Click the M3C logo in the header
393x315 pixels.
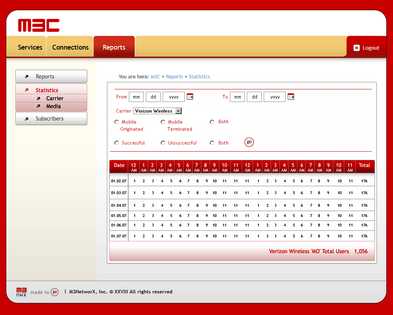pos(39,25)
